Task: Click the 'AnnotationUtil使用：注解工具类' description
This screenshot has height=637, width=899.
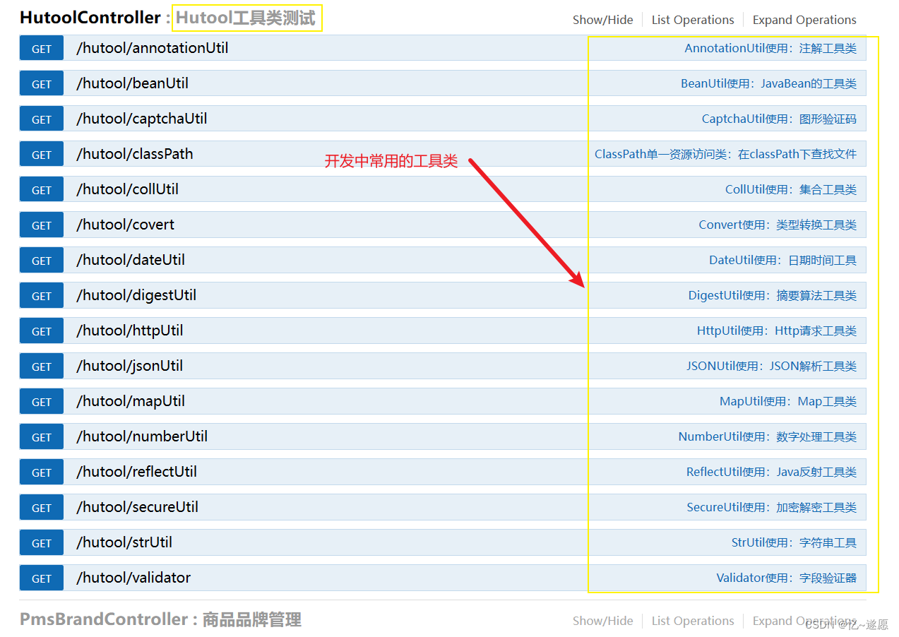Action: 770,49
